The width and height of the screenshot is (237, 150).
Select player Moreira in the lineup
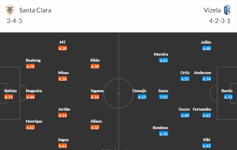[161, 54]
